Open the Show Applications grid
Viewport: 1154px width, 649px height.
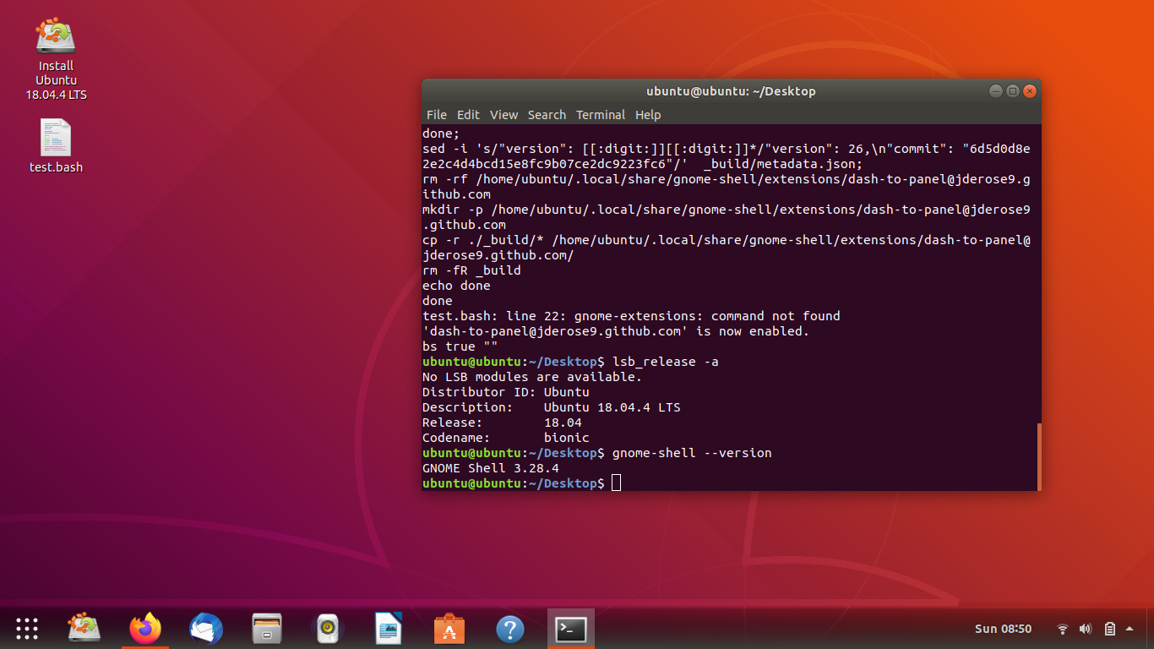click(26, 628)
